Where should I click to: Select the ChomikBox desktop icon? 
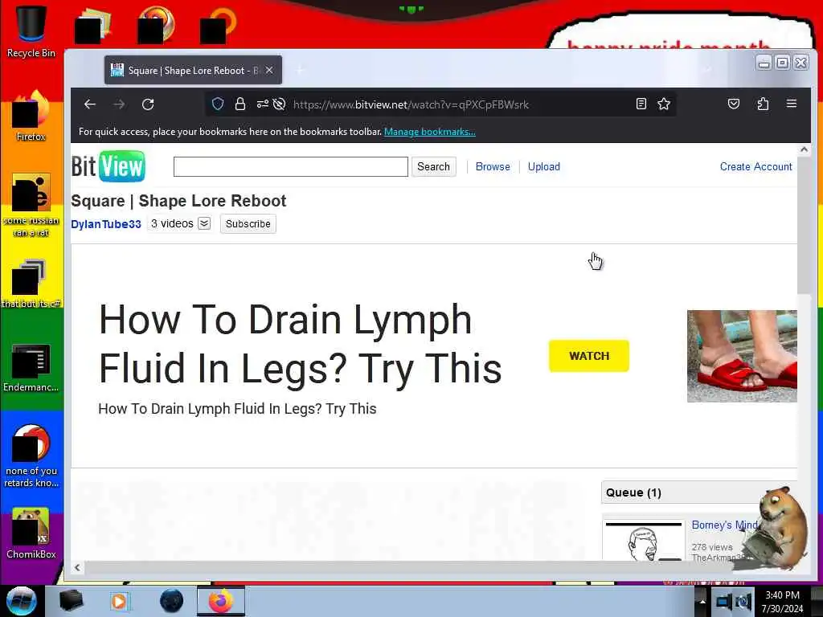pos(31,533)
